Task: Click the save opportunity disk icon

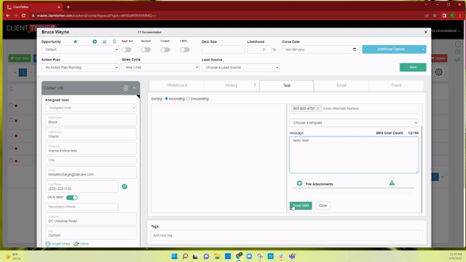Action: (104, 41)
